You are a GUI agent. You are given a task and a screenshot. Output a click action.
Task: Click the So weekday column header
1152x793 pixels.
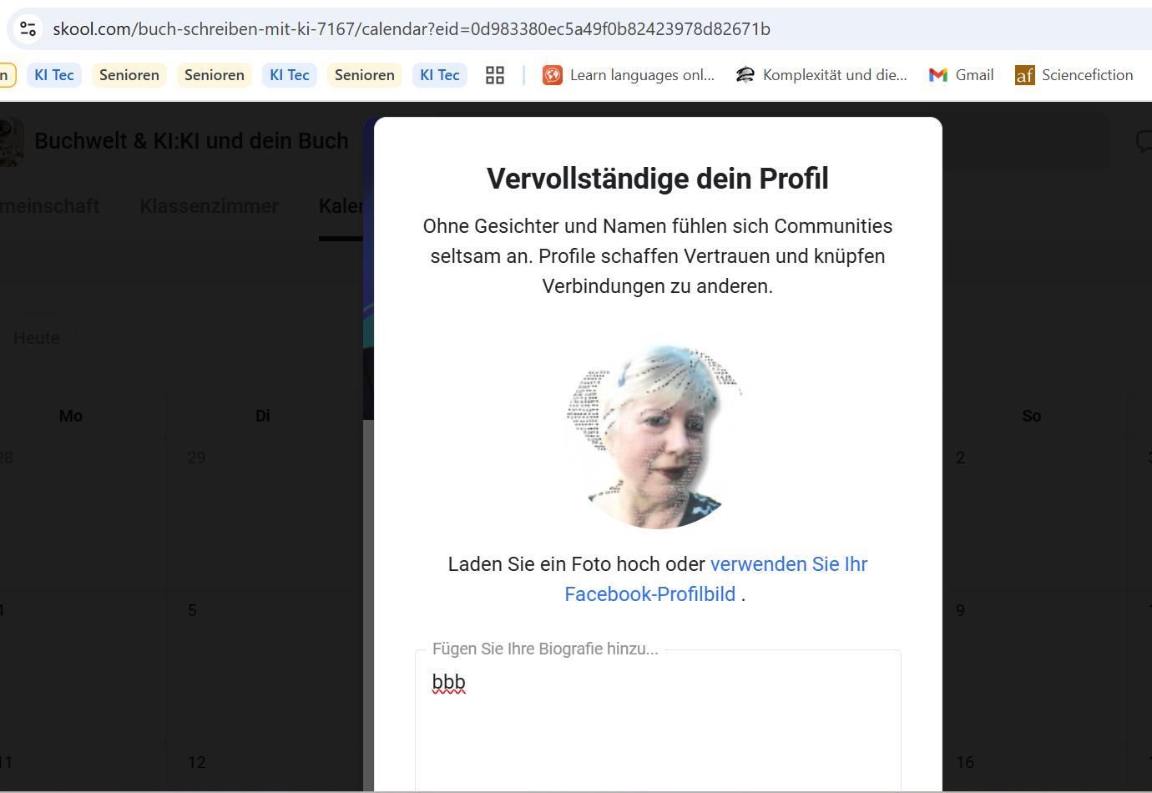point(1032,416)
